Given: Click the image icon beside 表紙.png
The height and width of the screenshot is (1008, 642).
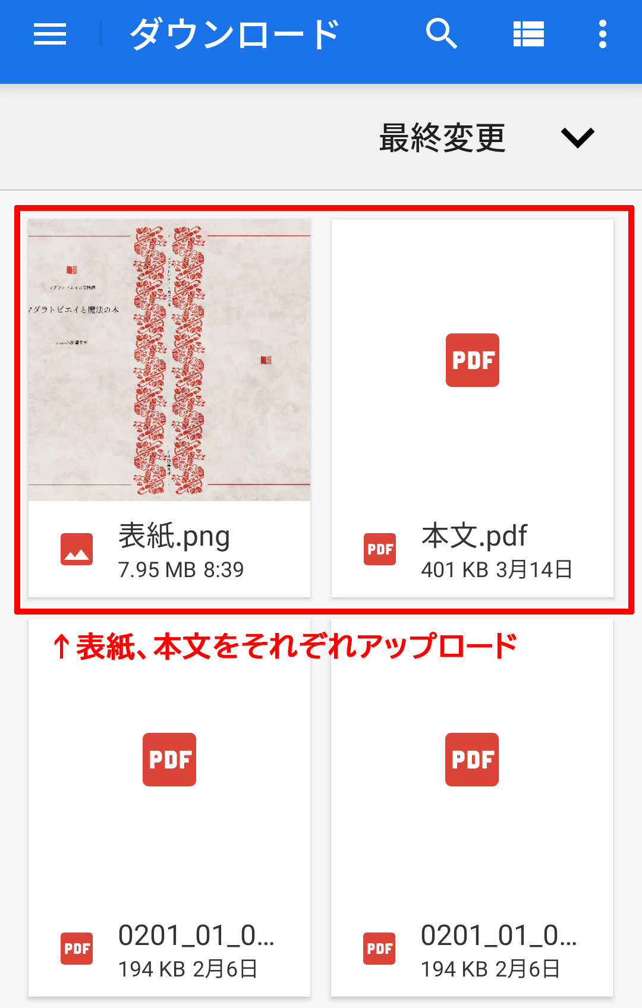Looking at the screenshot, I should point(77,549).
